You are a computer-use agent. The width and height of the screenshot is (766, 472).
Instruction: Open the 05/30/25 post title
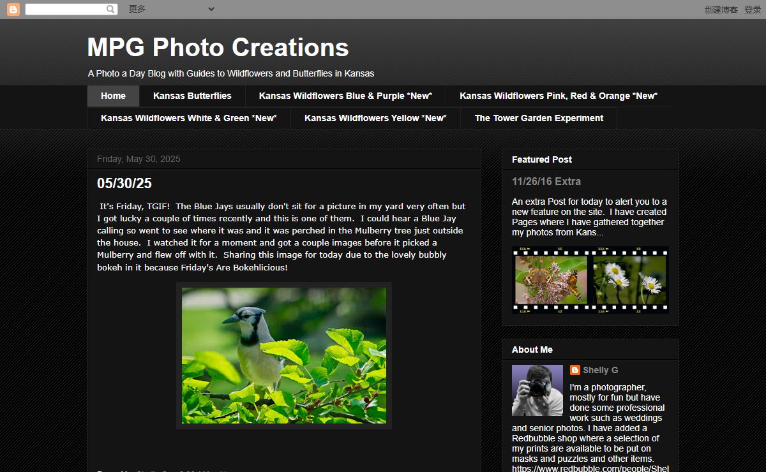[x=124, y=184]
